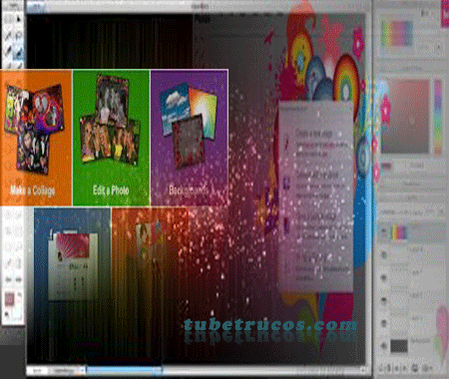
Task: Click the canvas horizontal scrollbar
Action: [124, 369]
